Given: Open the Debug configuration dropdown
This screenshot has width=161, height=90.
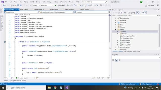Looking at the screenshot, I should tap(36, 5).
